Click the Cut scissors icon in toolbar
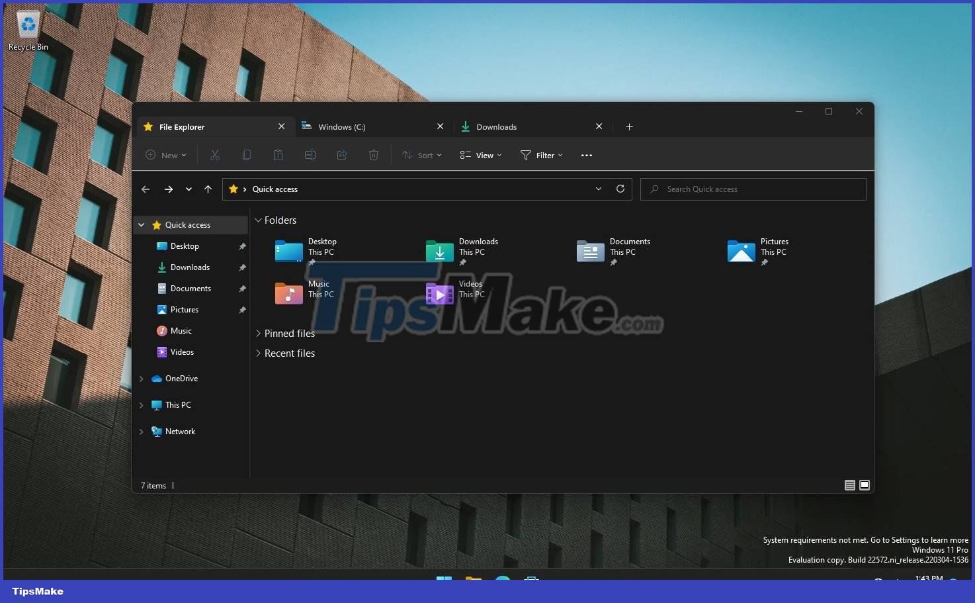This screenshot has height=603, width=975. point(215,155)
